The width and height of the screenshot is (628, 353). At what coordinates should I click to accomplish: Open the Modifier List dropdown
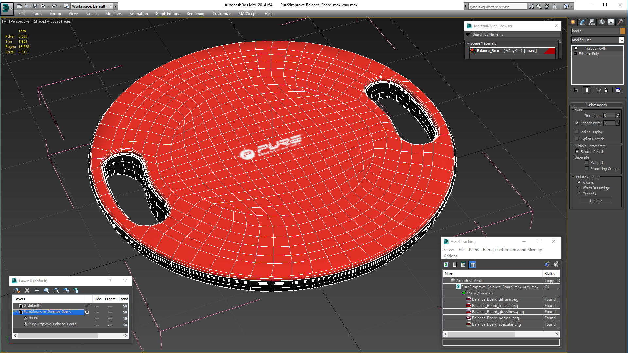[x=621, y=40]
